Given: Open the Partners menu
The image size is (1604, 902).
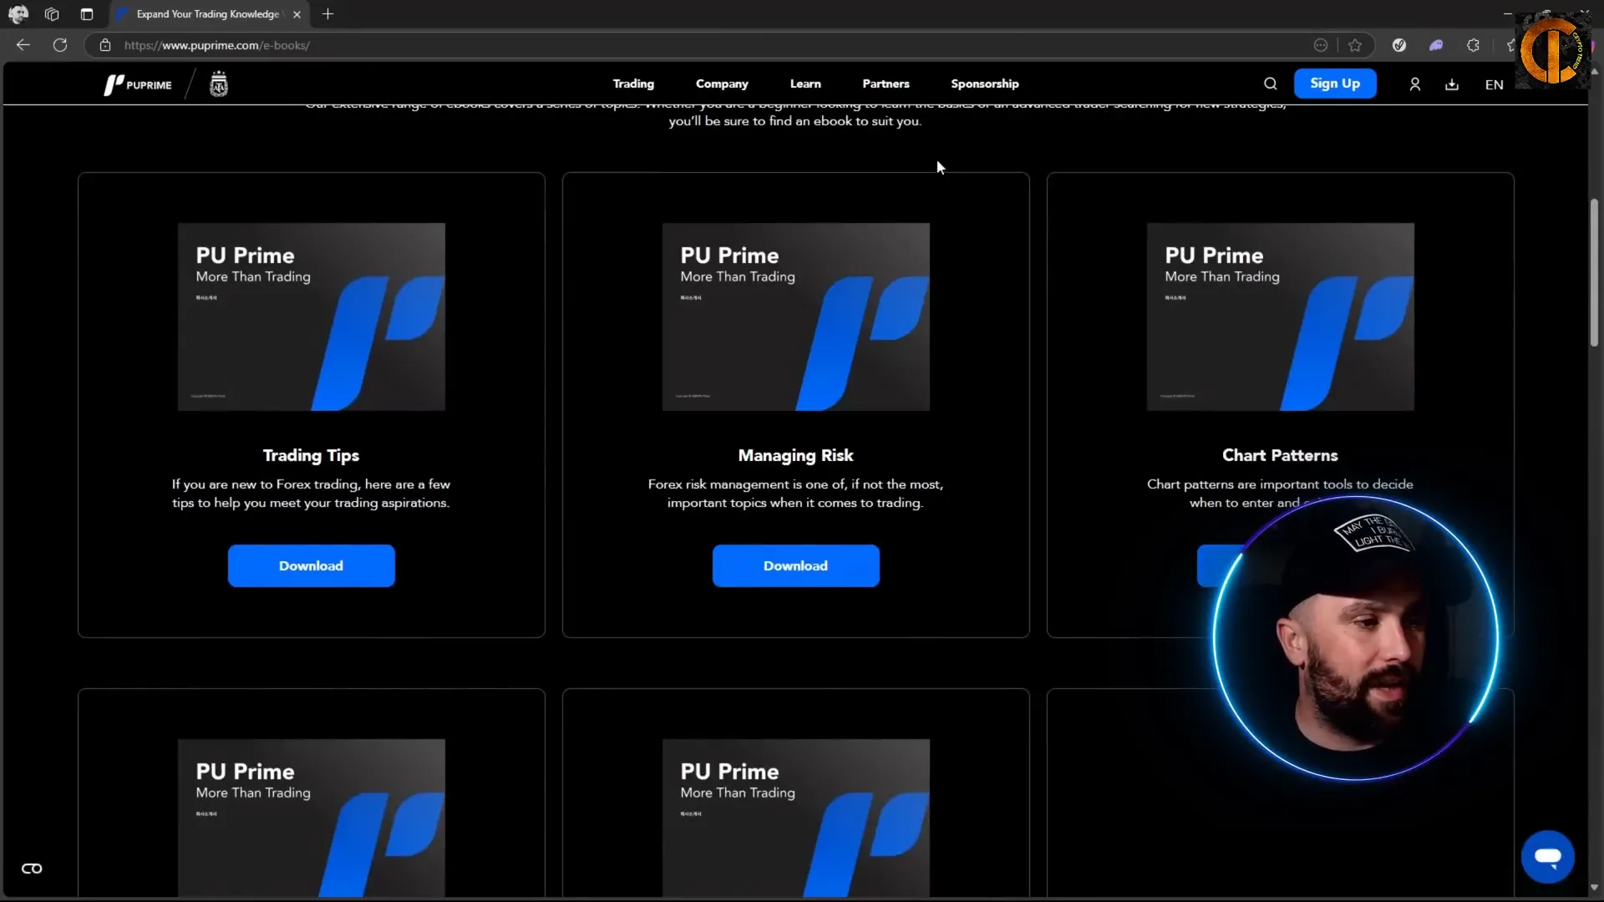Looking at the screenshot, I should click(x=886, y=84).
